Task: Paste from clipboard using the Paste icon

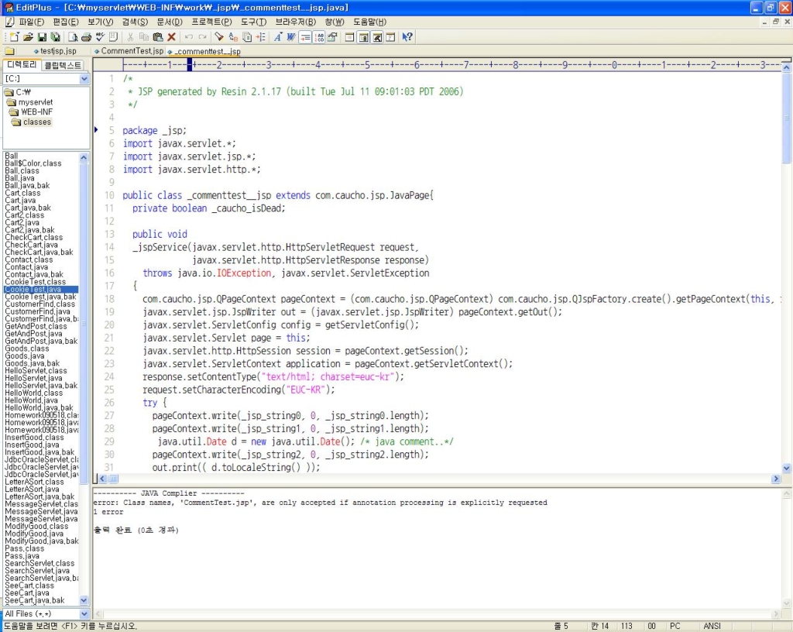Action: [x=158, y=37]
